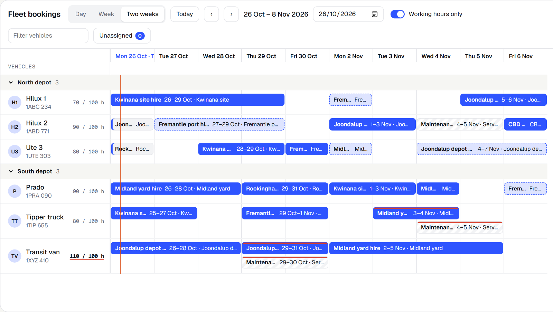Go to previous period with left chevron
The height and width of the screenshot is (312, 553).
coord(212,14)
